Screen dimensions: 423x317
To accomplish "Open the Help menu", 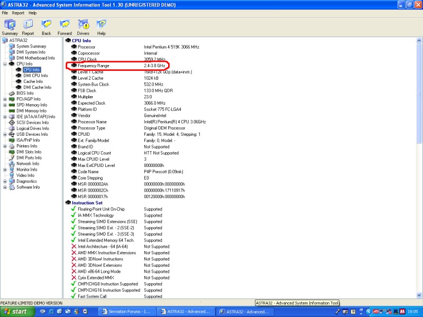I will pos(32,13).
